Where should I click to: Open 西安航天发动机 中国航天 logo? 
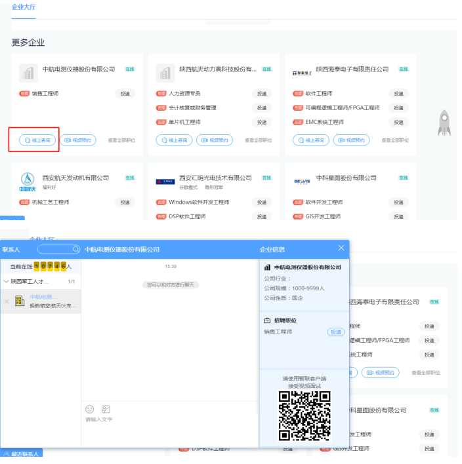point(28,184)
